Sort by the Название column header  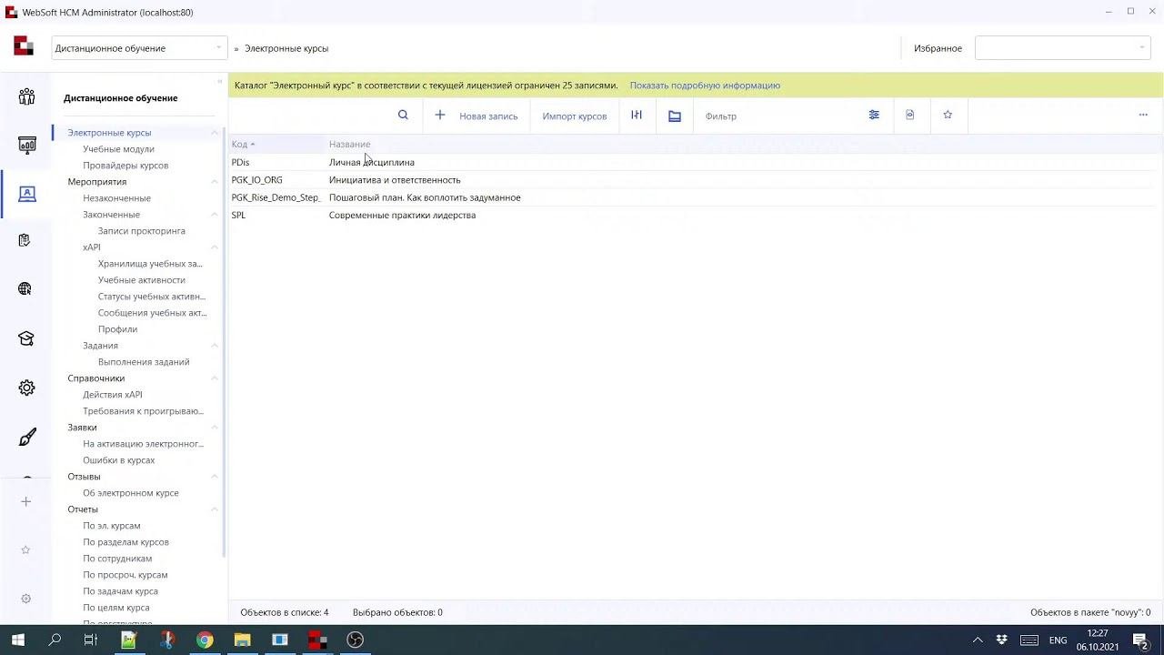pos(349,144)
